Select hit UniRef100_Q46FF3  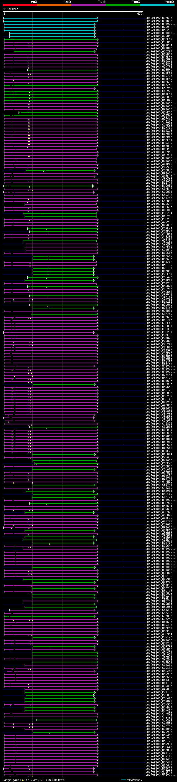click(159, 771)
